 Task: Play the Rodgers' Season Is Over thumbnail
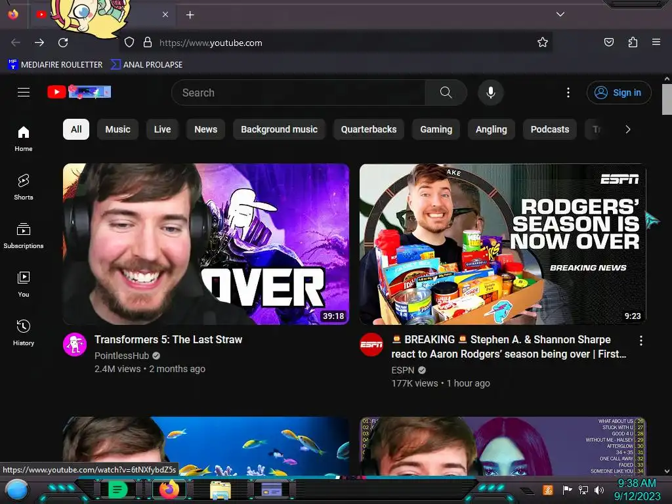[x=503, y=244]
